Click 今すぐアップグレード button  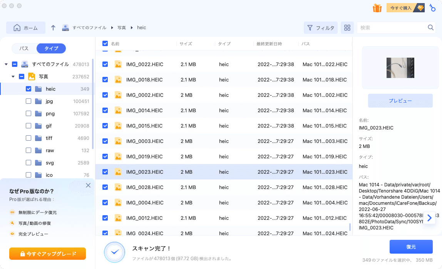[x=48, y=254]
